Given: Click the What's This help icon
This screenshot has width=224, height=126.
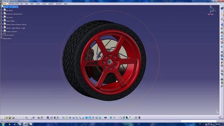Looking at the screenshot, I should pos(33,118).
